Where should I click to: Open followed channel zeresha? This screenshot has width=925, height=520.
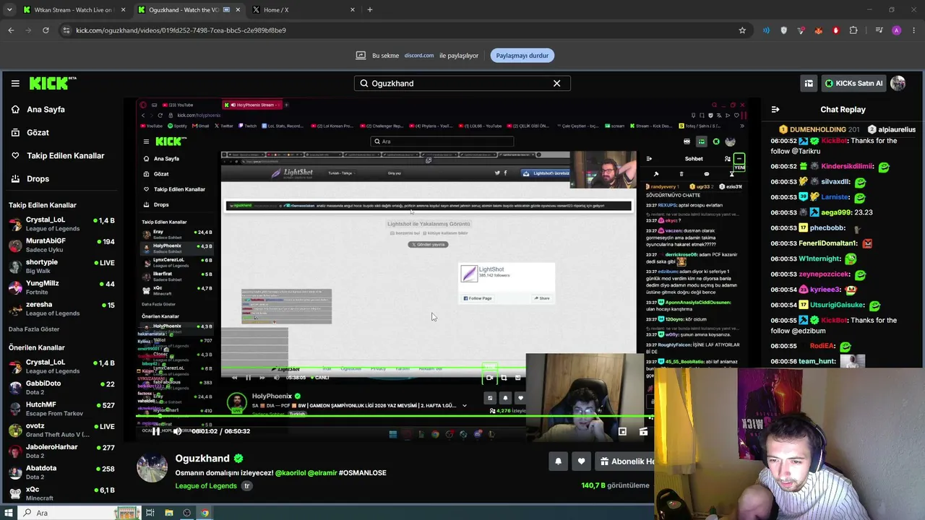(x=61, y=308)
